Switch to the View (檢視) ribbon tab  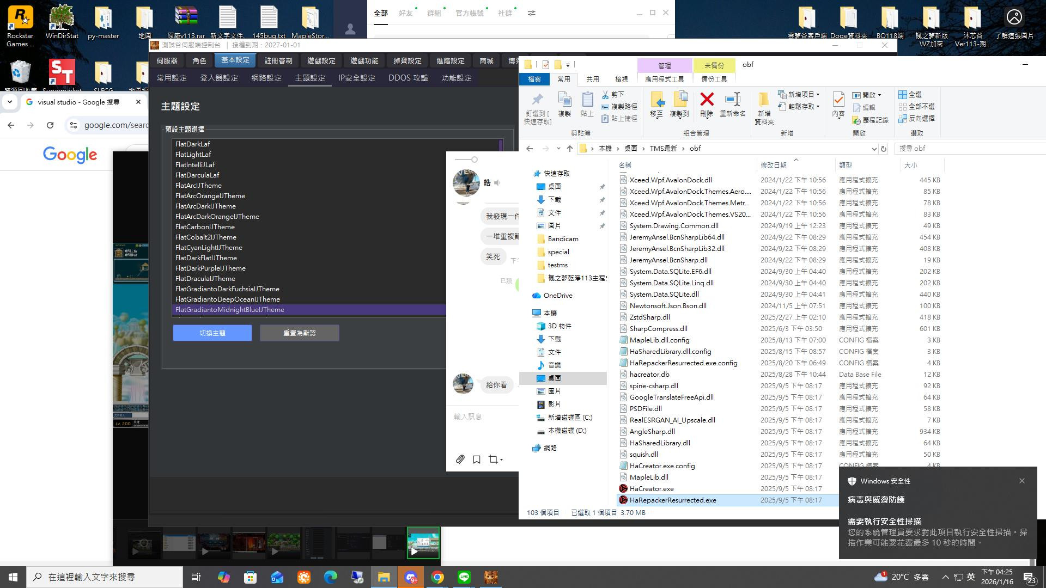621,79
